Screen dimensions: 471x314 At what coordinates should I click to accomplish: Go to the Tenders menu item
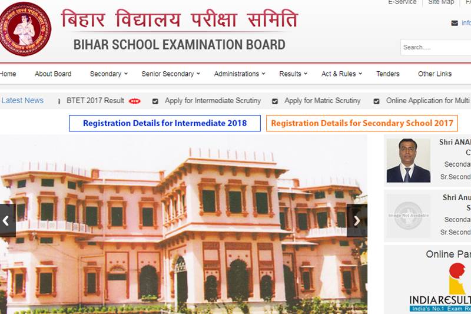pyautogui.click(x=387, y=74)
